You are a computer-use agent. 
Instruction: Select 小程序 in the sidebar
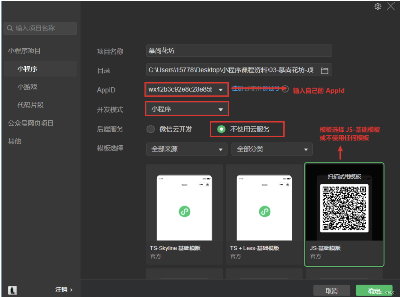coord(40,69)
